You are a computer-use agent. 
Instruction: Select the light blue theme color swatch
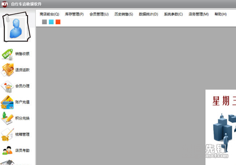pyautogui.click(x=51, y=22)
